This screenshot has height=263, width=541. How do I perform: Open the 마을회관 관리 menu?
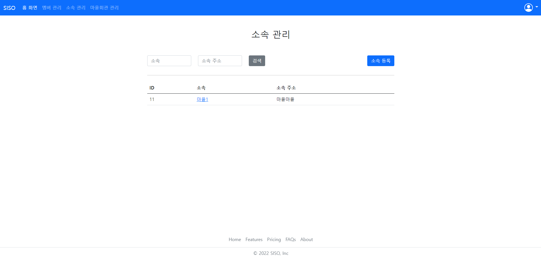[104, 8]
